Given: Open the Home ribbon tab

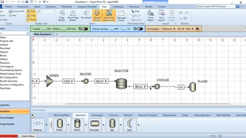Looking at the screenshot, I should (x=8, y=7).
